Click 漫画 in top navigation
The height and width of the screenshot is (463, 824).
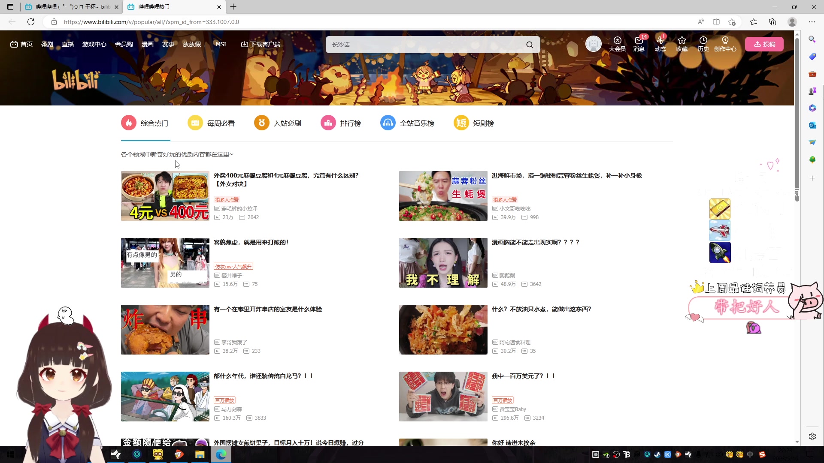(148, 44)
